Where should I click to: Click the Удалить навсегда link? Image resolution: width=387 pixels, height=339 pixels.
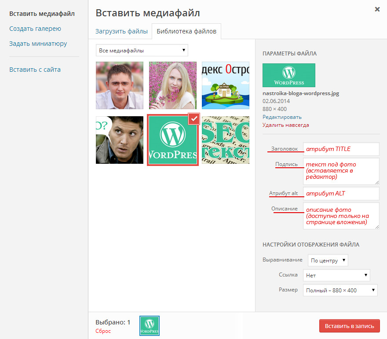285,125
